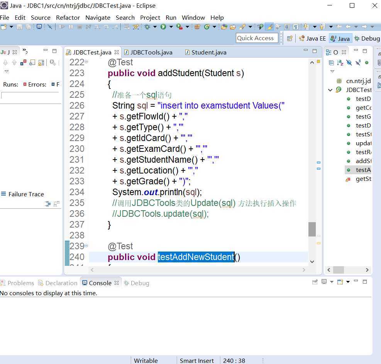Close the JDBCTest.java editor tab

[x=117, y=52]
